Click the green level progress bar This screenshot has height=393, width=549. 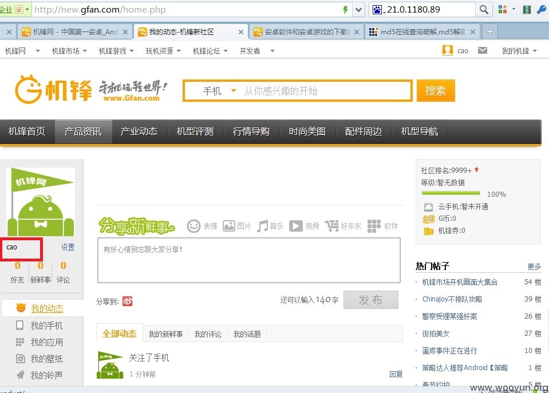pyautogui.click(x=451, y=193)
